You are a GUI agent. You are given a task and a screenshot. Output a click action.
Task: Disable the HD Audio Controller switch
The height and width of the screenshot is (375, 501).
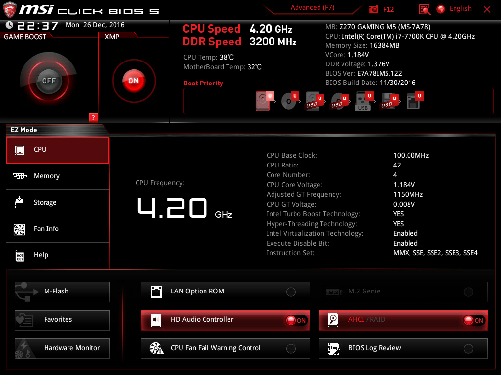(x=296, y=320)
